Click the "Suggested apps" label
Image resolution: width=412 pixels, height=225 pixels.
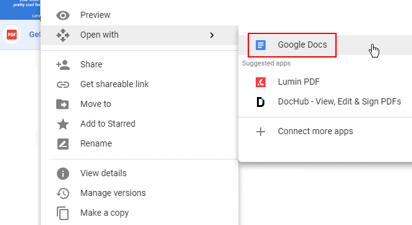[x=266, y=63]
